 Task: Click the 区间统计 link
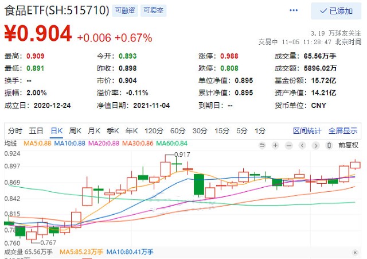click(x=307, y=130)
